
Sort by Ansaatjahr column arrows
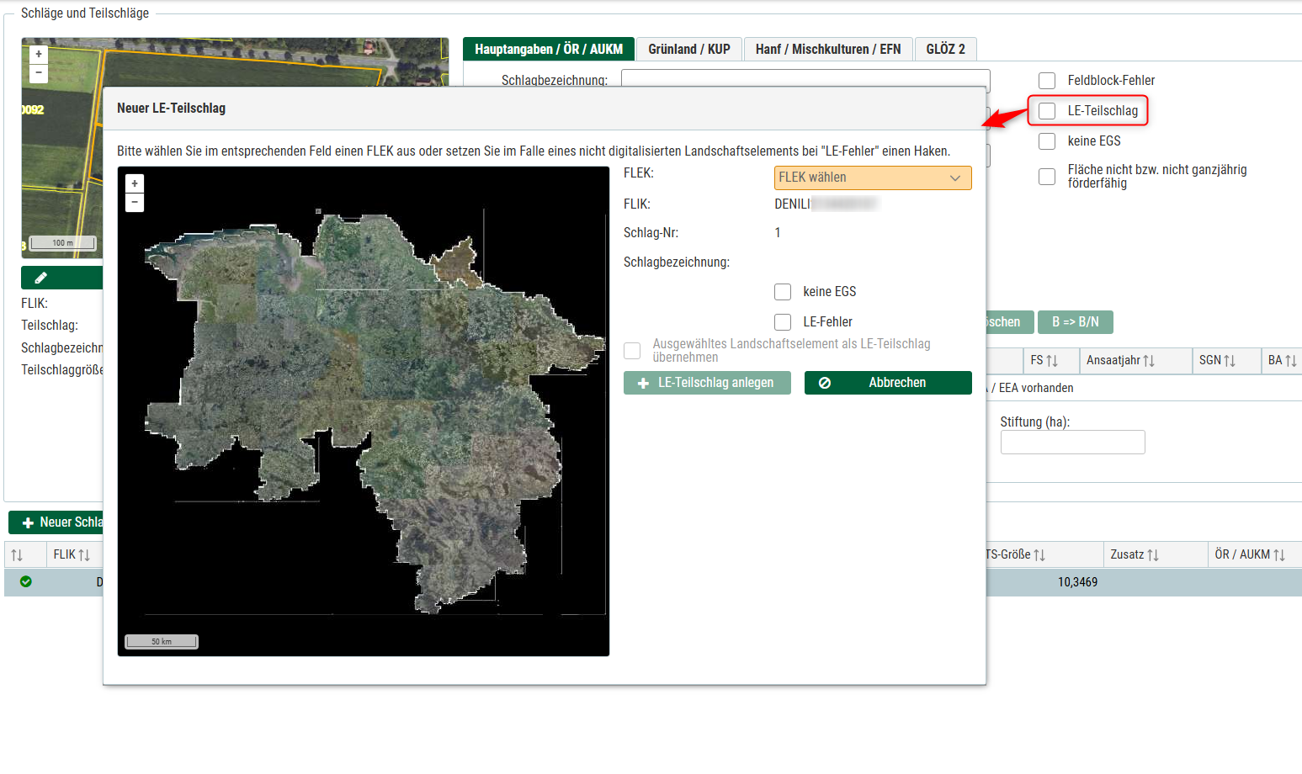pyautogui.click(x=1149, y=361)
